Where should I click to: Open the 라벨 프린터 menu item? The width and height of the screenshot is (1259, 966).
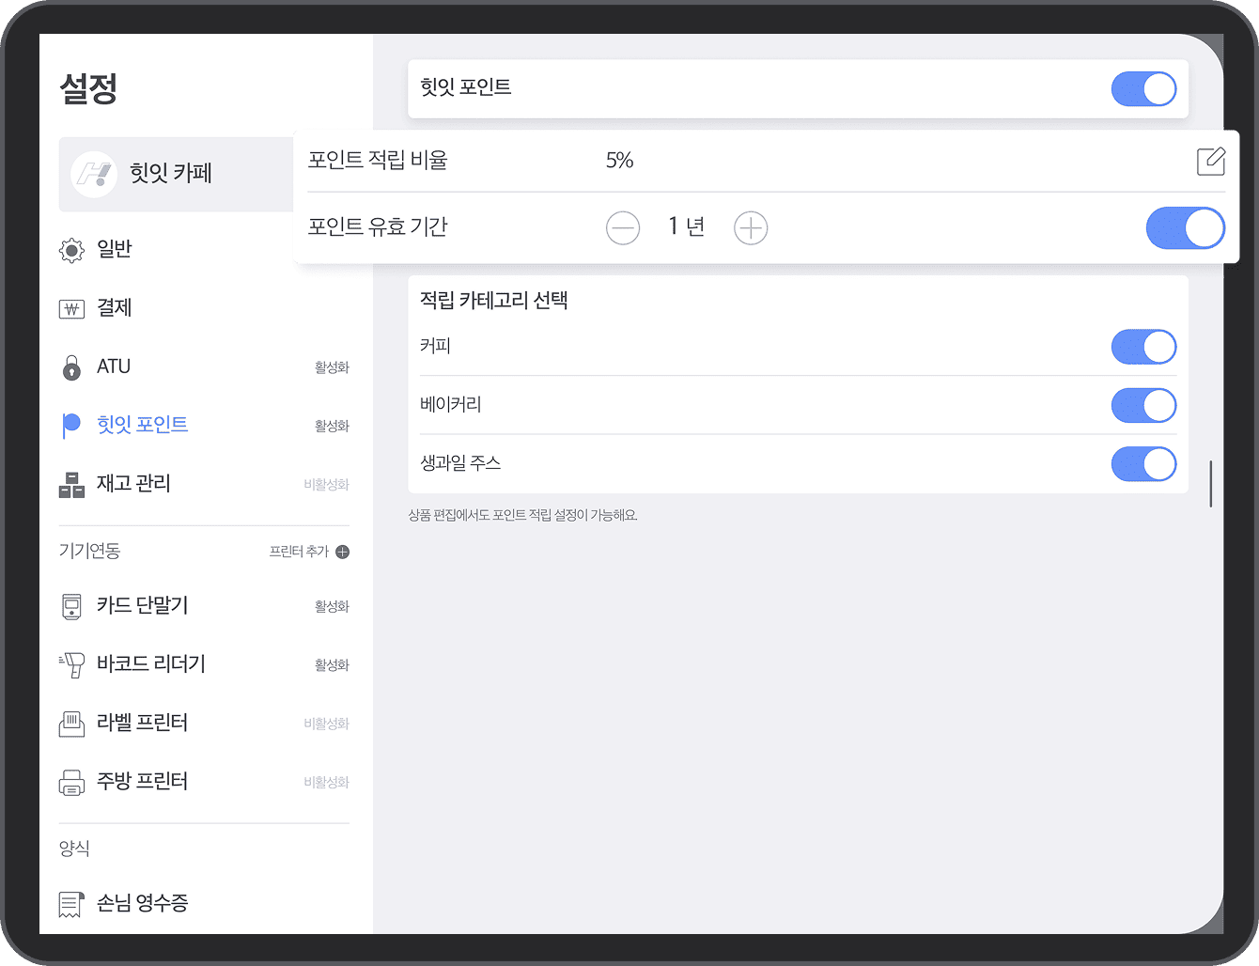pos(143,723)
